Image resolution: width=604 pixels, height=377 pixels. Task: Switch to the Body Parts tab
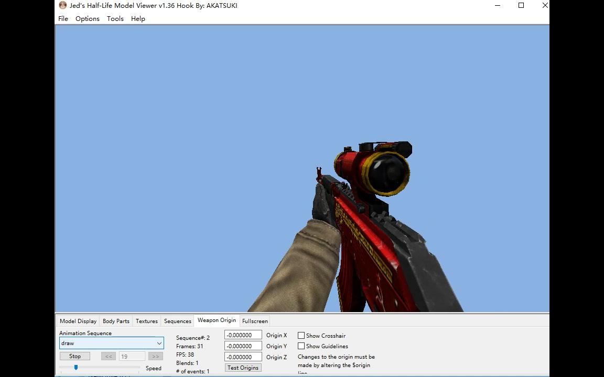coord(116,321)
